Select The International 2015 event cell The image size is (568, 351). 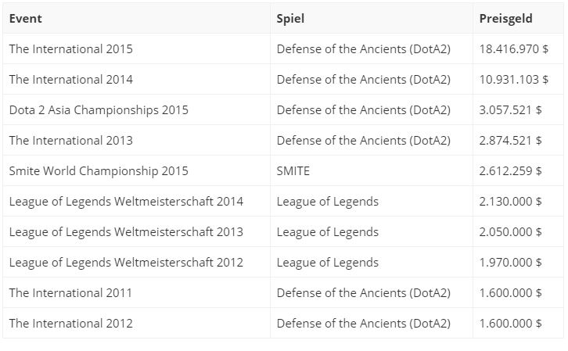71,48
